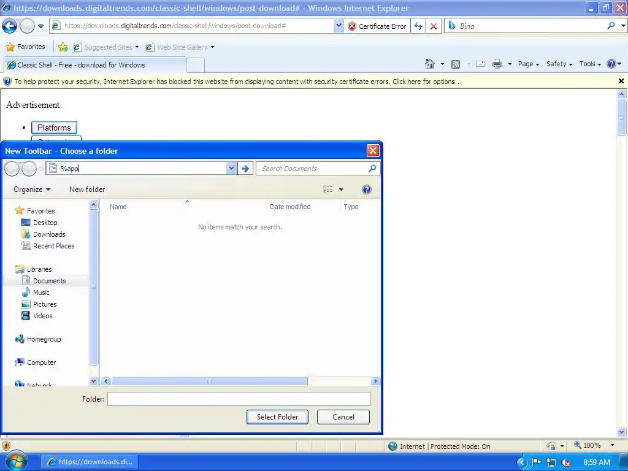This screenshot has width=628, height=471.
Task: Open the Suggested Sites link
Action: 105,47
